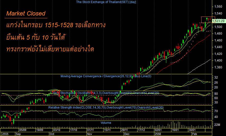Click the 1,460 price axis label
226x136 pixels.
pos(218,40)
